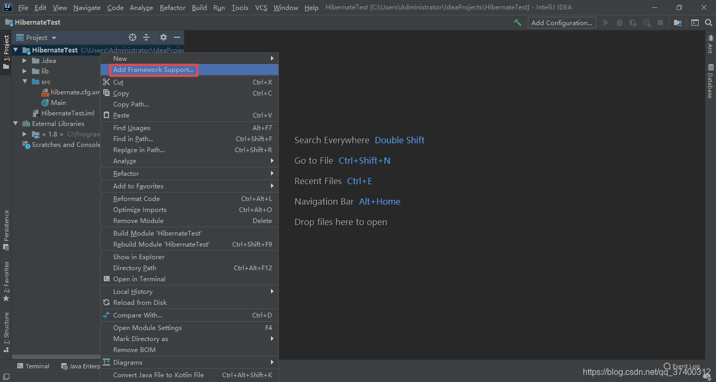The height and width of the screenshot is (382, 716).
Task: Select hibernate.cfg.xml file in tree
Action: (71, 92)
